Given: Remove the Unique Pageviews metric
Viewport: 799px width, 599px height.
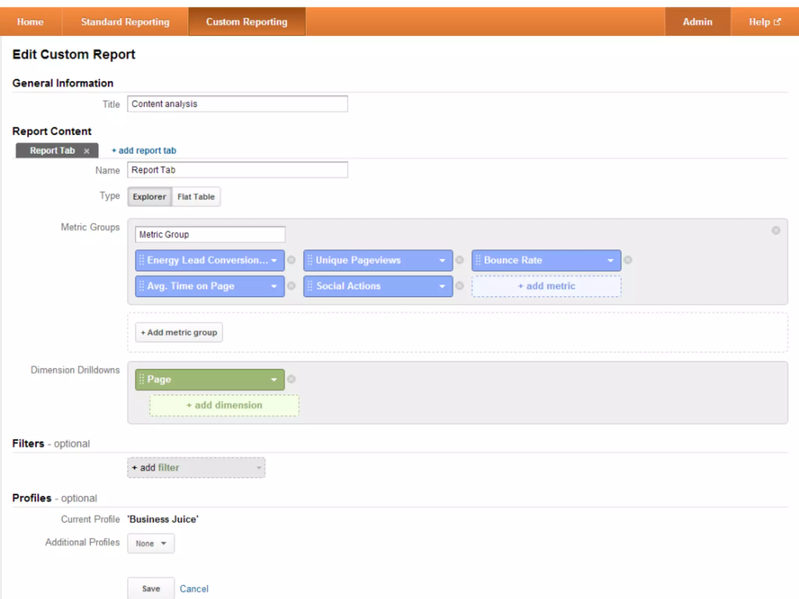Looking at the screenshot, I should coord(460,260).
